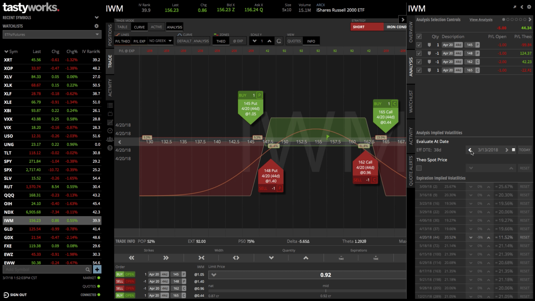Click the Sign Out icon
Viewport: 535px width, 301px height.
(6, 295)
